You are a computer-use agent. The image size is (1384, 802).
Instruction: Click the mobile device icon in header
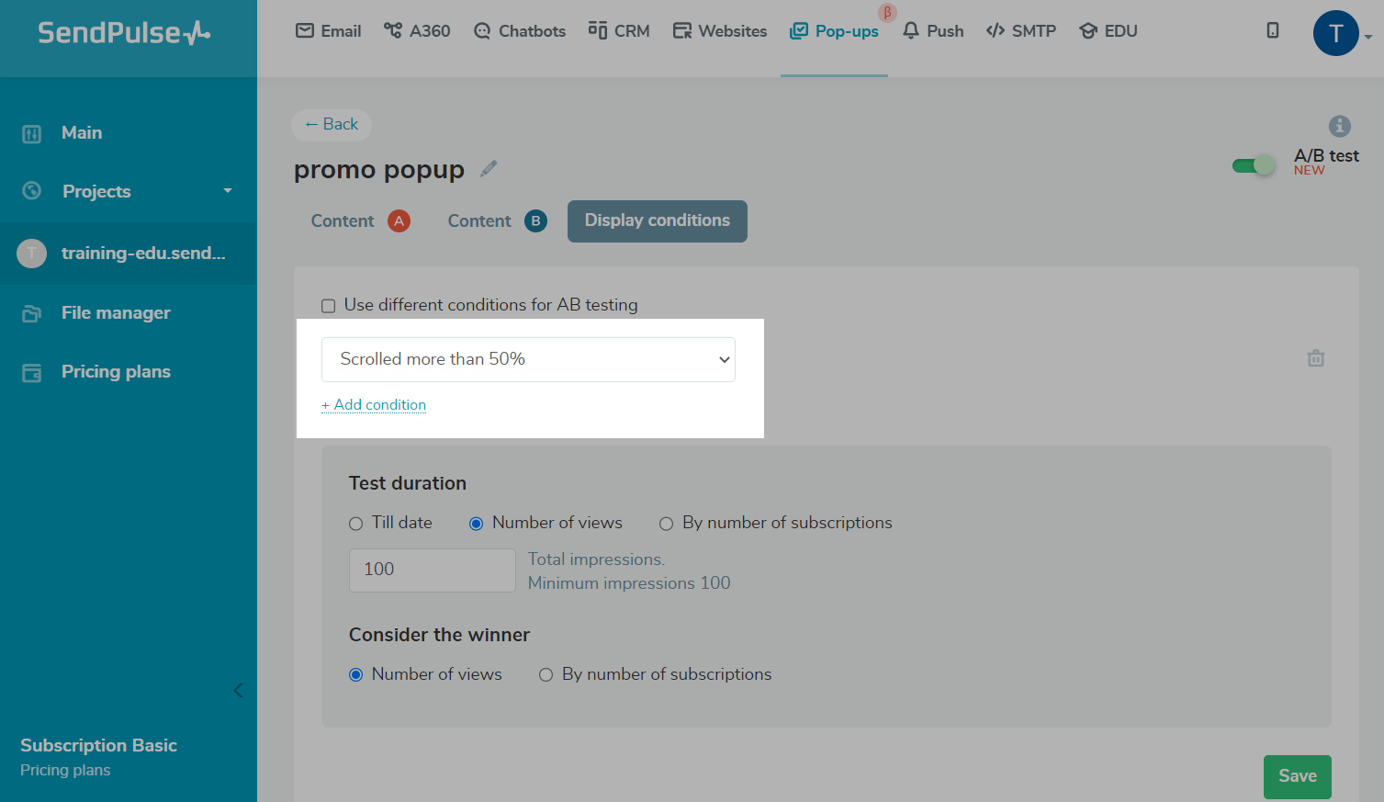pos(1272,31)
